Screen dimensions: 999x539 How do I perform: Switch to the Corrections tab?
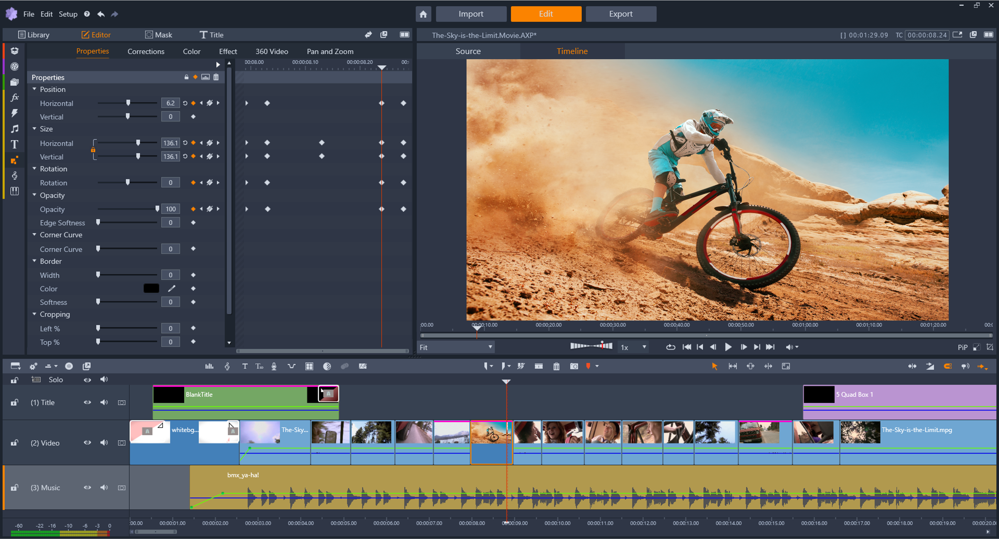146,52
